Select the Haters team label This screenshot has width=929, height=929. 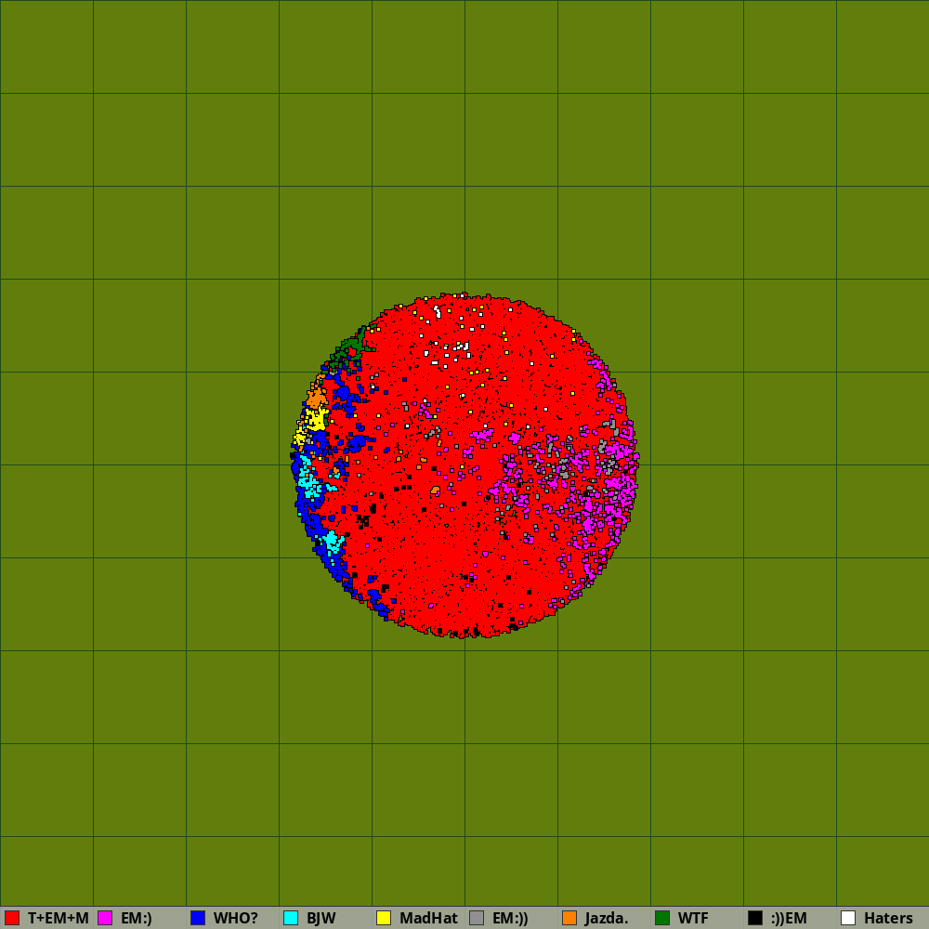tap(888, 918)
